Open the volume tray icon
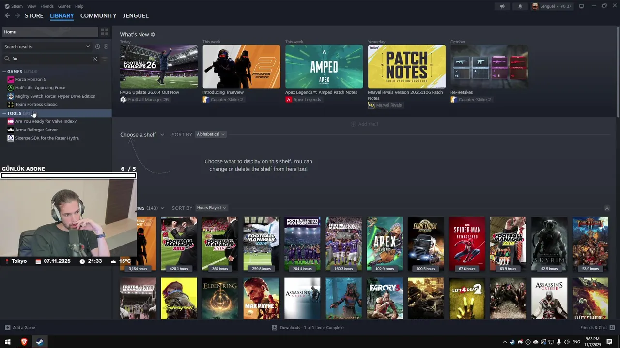 567,342
